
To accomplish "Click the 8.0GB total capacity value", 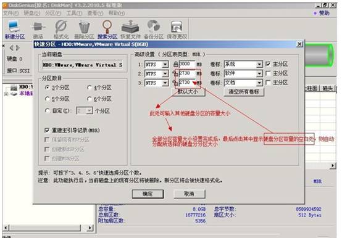I will (199, 209).
